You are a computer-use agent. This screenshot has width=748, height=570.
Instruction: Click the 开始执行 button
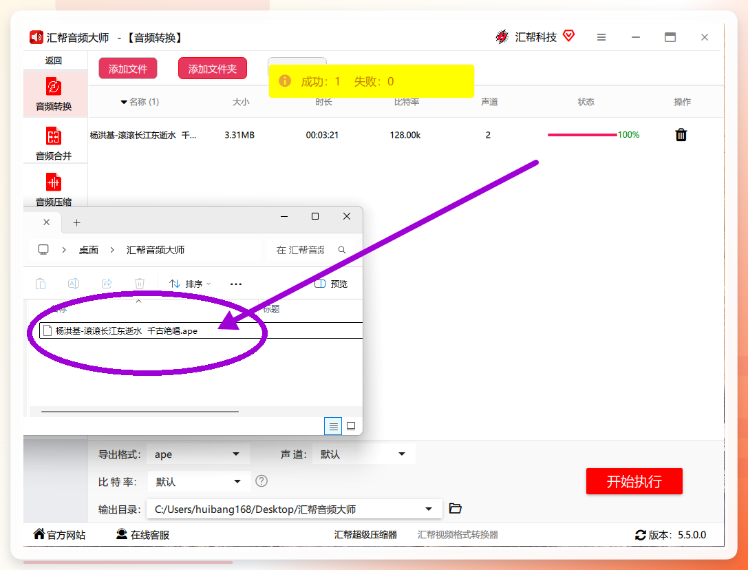pyautogui.click(x=634, y=481)
